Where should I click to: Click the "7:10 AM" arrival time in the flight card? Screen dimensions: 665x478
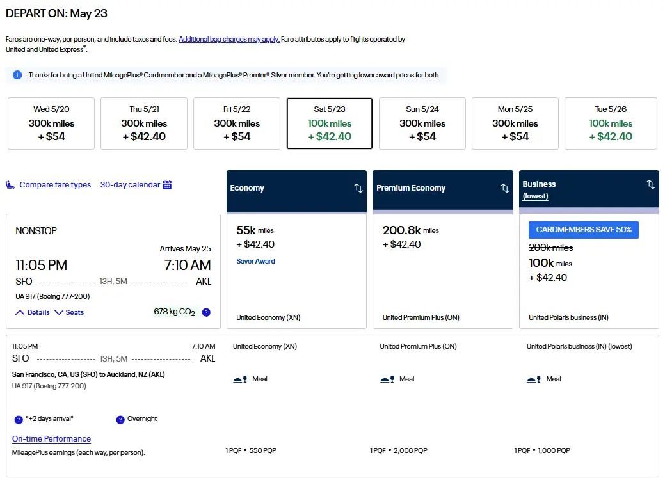(188, 265)
